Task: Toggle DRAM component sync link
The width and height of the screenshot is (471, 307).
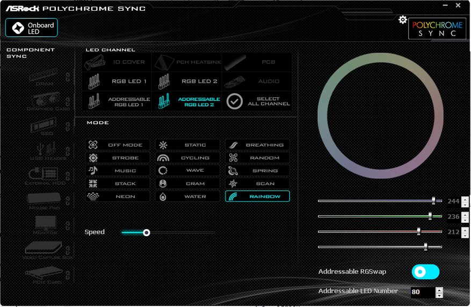Action: 68,77
